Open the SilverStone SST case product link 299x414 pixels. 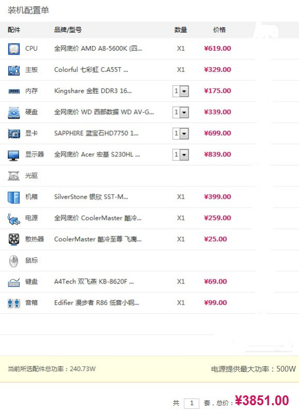[x=91, y=197]
